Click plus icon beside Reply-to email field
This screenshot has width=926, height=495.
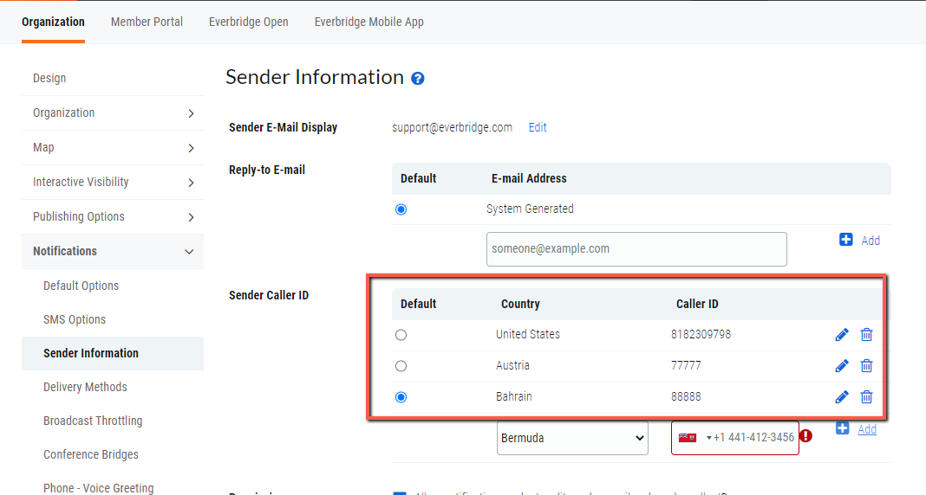point(846,240)
